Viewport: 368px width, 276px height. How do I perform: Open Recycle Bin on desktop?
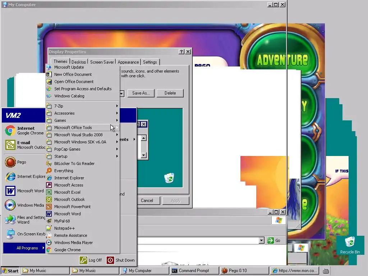pyautogui.click(x=350, y=245)
